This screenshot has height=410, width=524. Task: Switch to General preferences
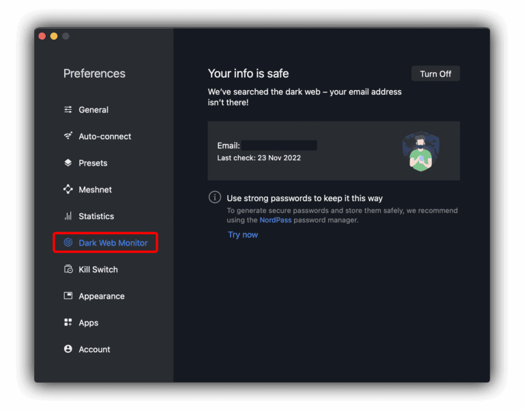(x=93, y=110)
